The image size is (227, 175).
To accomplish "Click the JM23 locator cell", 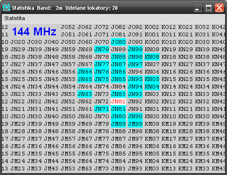I will (x=18, y=168).
